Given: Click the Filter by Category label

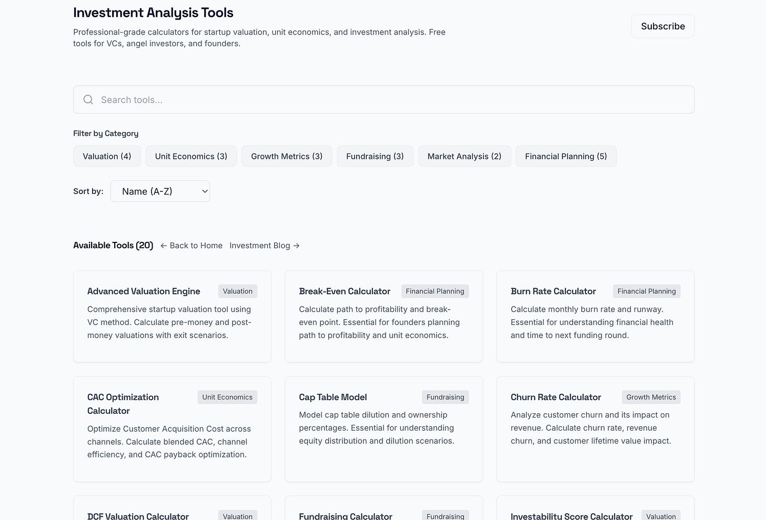Looking at the screenshot, I should click(106, 134).
